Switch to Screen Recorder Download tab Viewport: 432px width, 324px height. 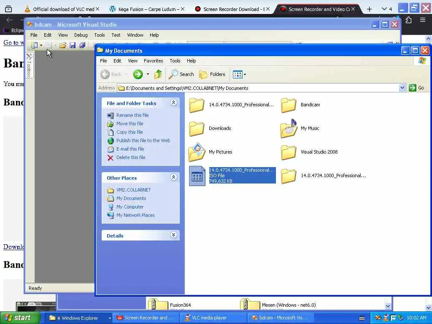232,9
